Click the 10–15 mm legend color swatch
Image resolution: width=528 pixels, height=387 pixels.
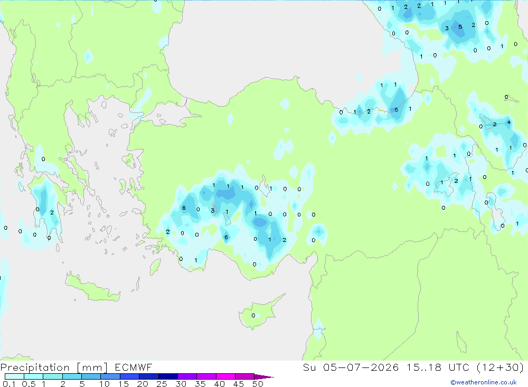(110, 376)
